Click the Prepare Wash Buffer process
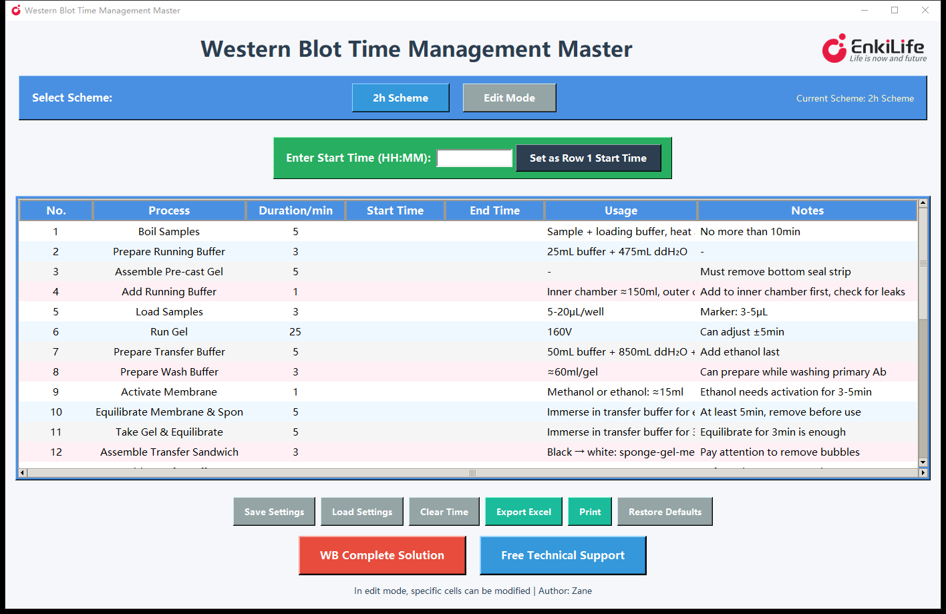Image resolution: width=946 pixels, height=614 pixels. click(x=169, y=372)
